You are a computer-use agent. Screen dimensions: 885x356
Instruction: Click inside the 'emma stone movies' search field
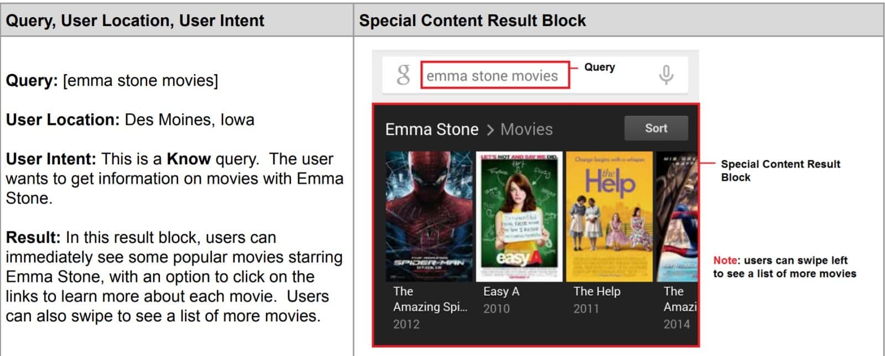pos(494,76)
